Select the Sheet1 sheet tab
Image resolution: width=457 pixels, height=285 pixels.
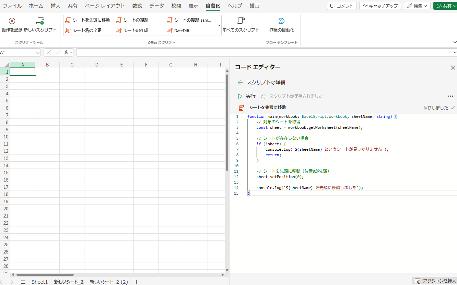click(39, 282)
